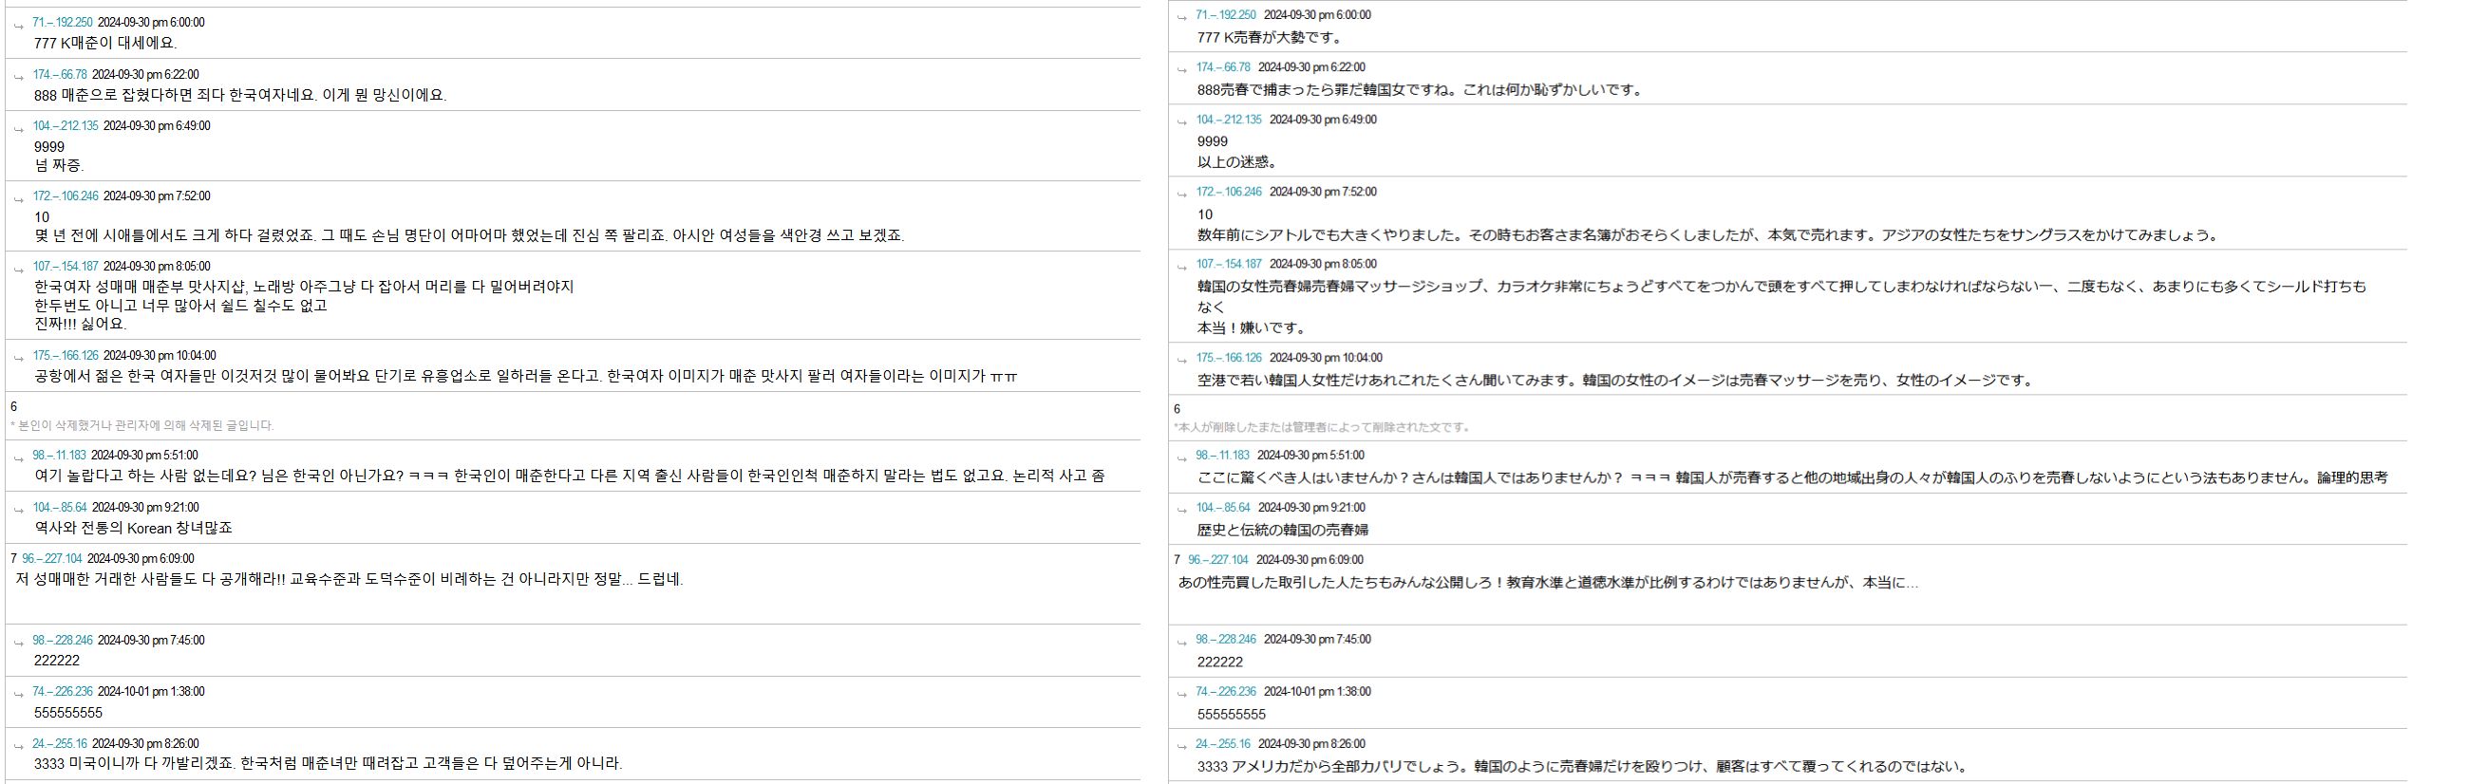The width and height of the screenshot is (2469, 784).
Task: Click reply arrow beside 71.–.192.250 in Korean panel
Action: coord(18,25)
